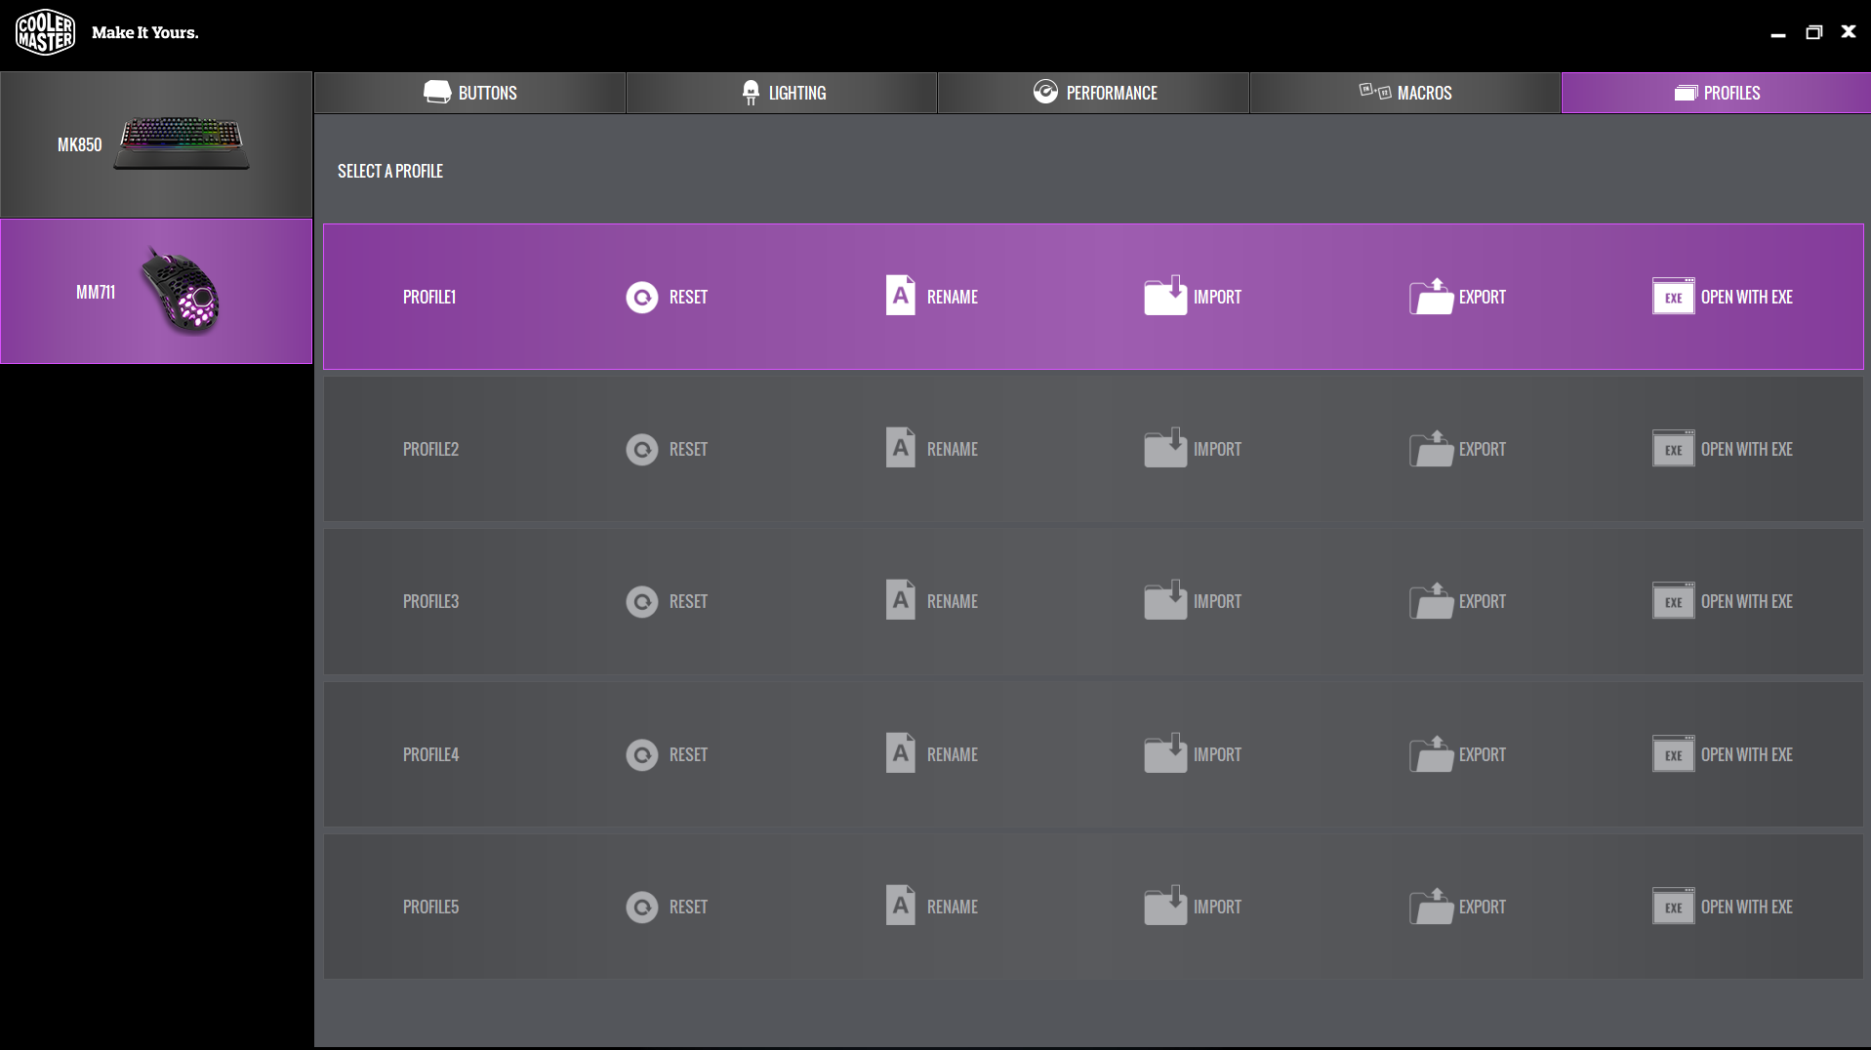The width and height of the screenshot is (1871, 1050).
Task: Click the Cooler Master logo
Action: point(45,32)
